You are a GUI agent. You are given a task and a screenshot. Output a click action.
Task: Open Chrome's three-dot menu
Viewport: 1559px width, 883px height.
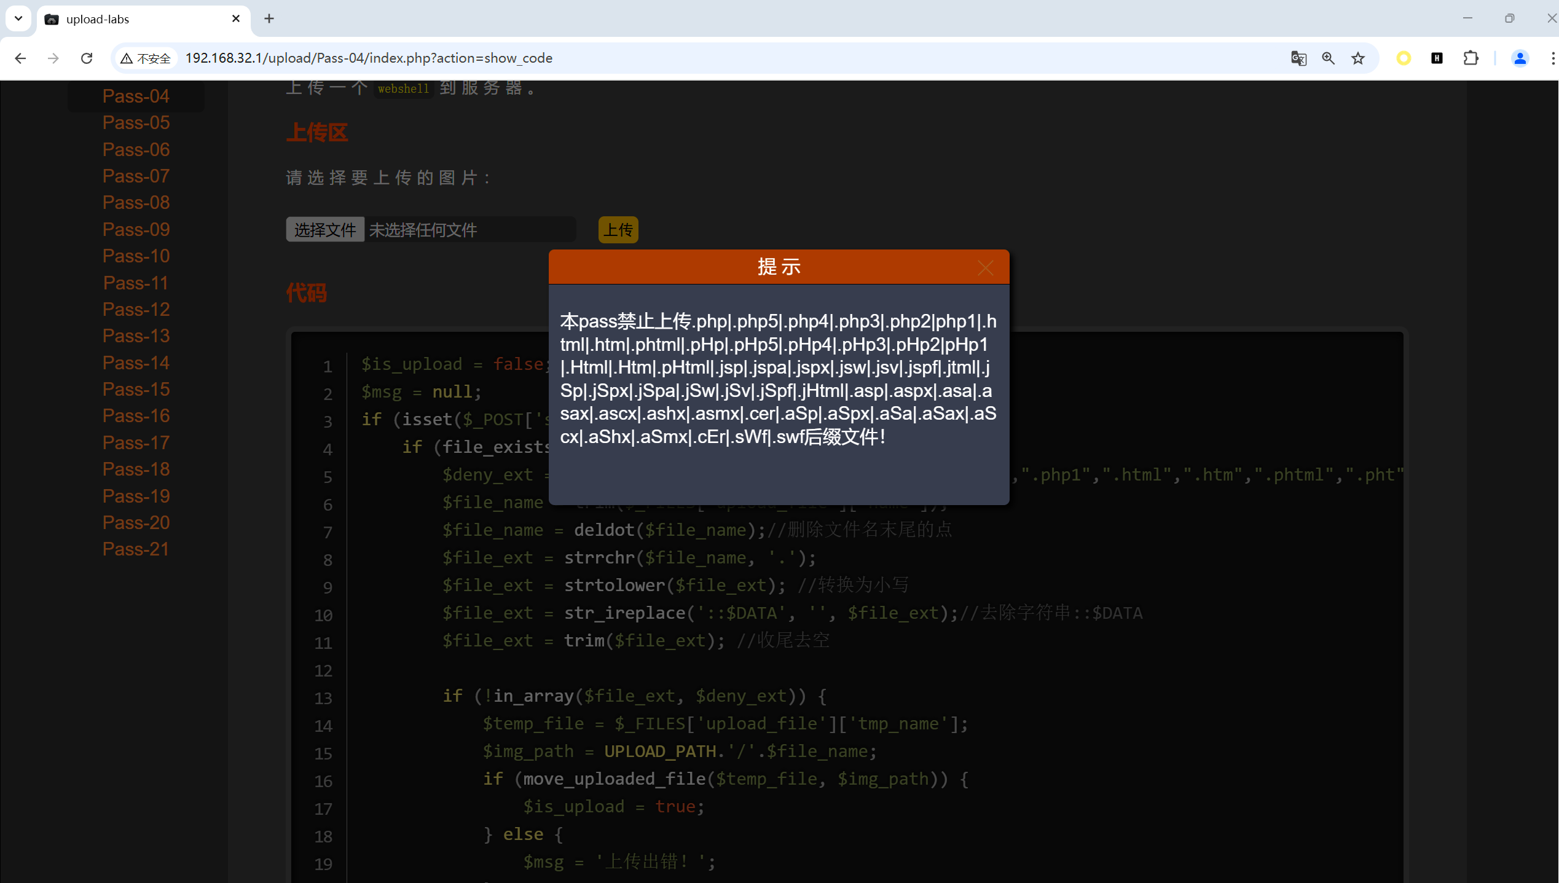point(1552,58)
